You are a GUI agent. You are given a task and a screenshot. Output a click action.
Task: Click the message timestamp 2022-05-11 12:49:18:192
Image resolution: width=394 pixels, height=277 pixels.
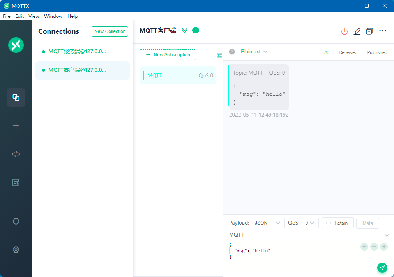click(x=259, y=115)
